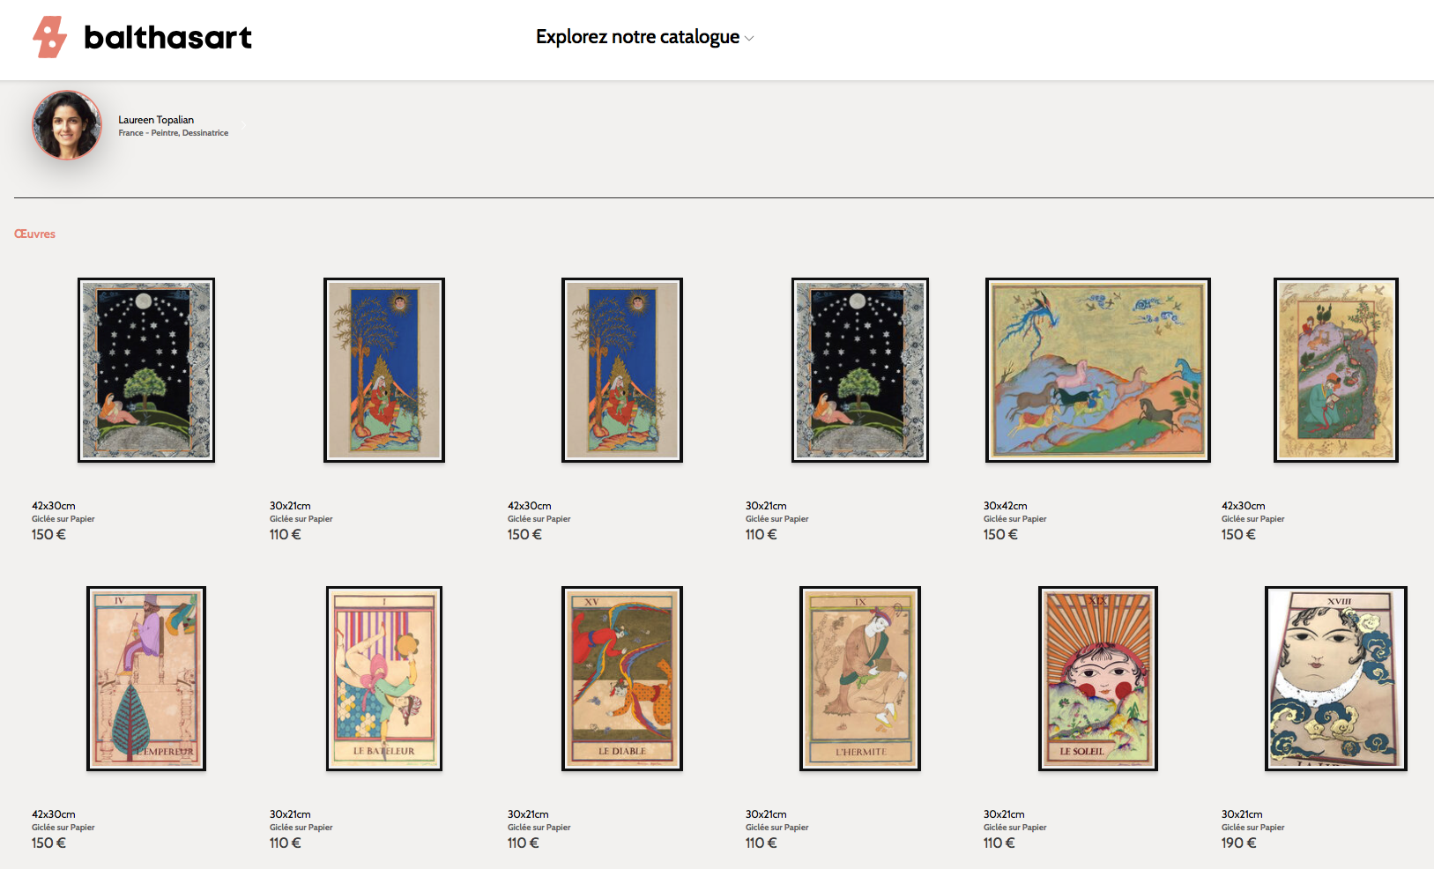This screenshot has height=869, width=1434.
Task: Click the 30x21cm label under the XVIII artwork
Action: pyautogui.click(x=1242, y=814)
